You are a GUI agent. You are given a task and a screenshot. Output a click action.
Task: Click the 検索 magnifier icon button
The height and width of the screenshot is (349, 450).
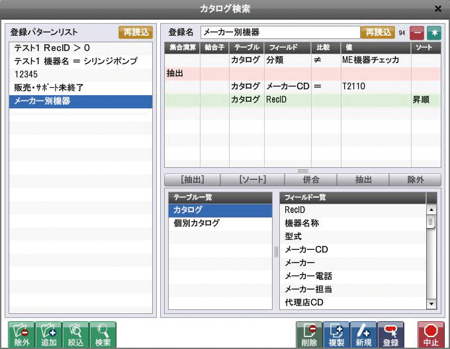pos(103,334)
